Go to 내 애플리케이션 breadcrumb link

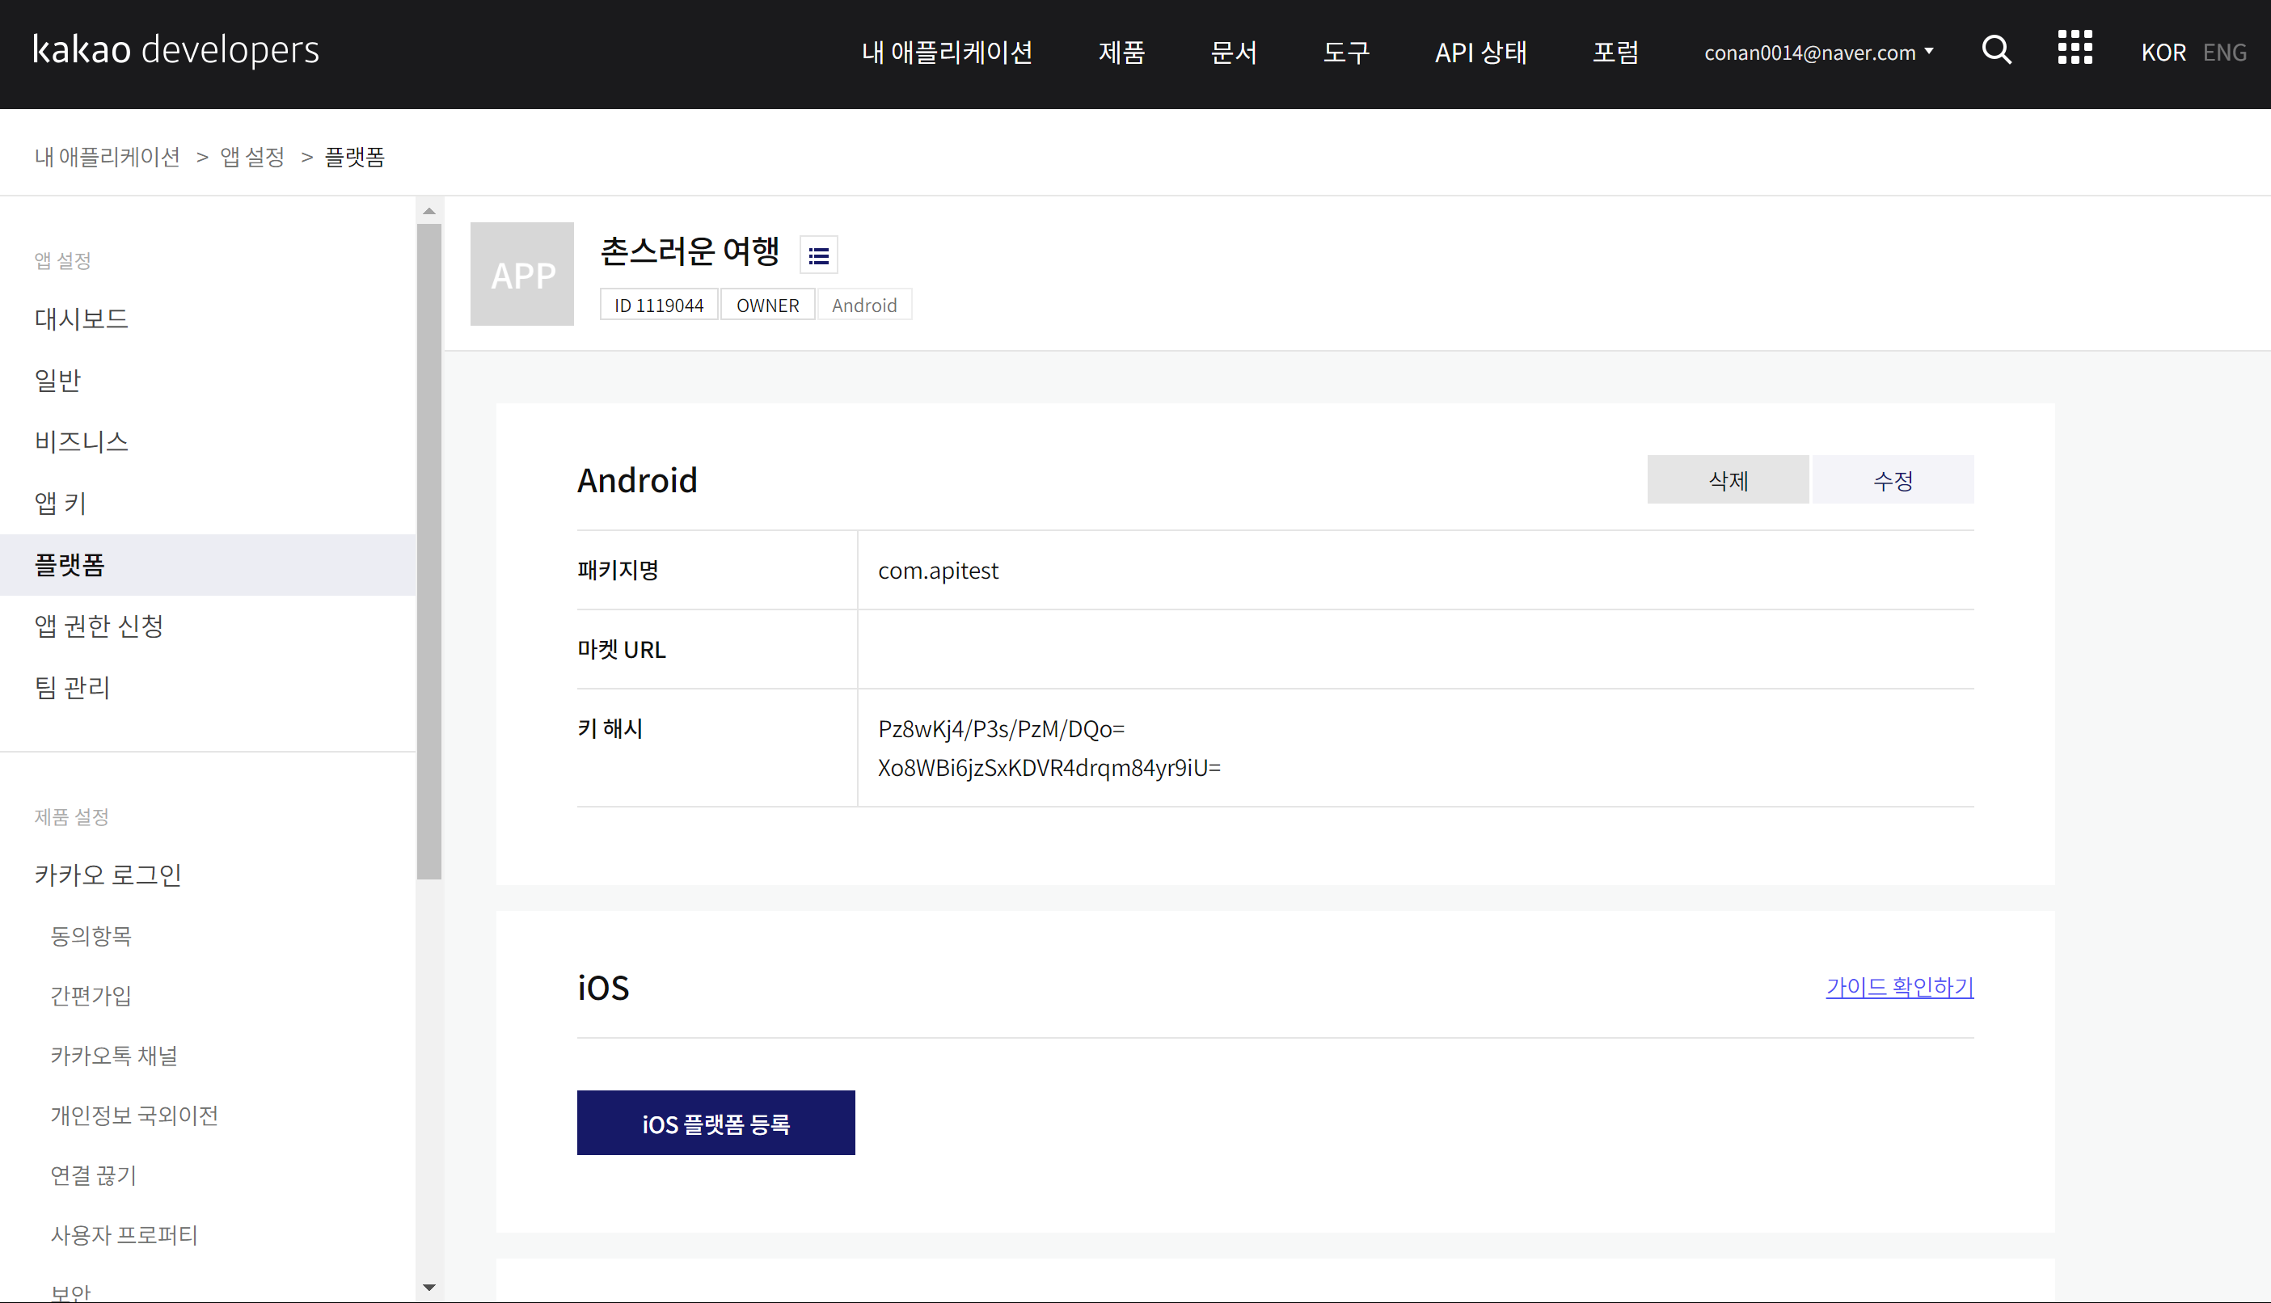108,157
